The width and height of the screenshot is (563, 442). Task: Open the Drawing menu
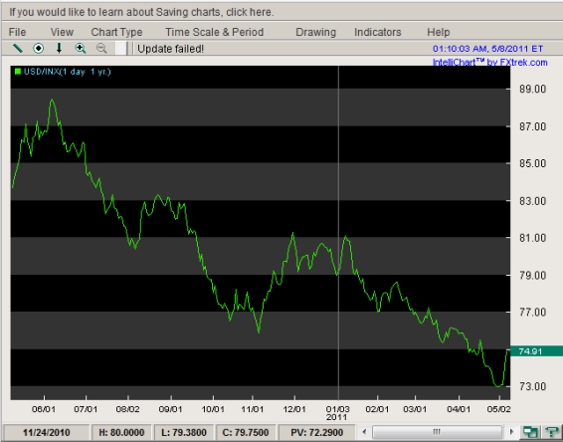pyautogui.click(x=315, y=32)
